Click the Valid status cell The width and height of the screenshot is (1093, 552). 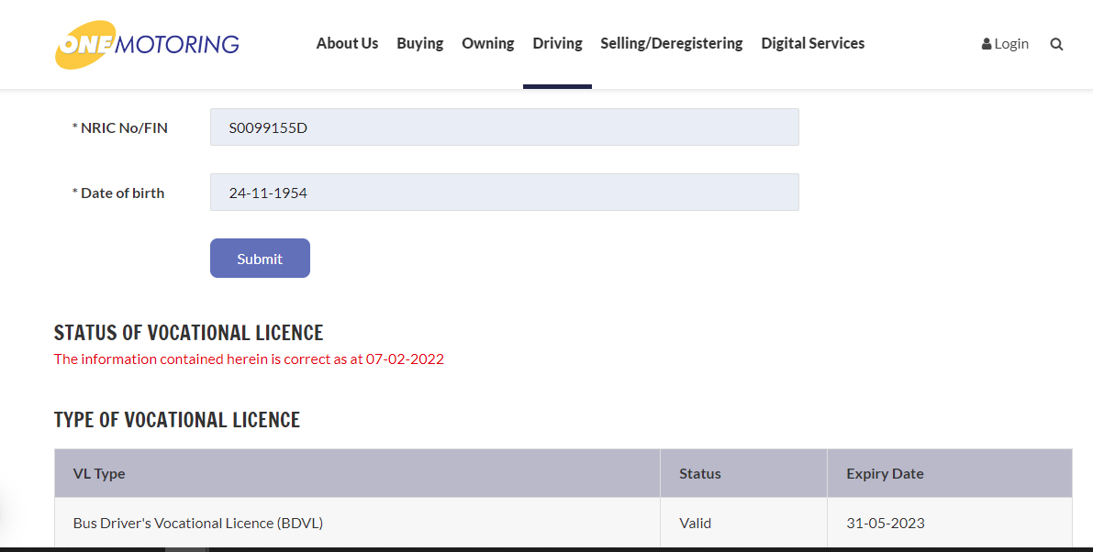(x=695, y=524)
